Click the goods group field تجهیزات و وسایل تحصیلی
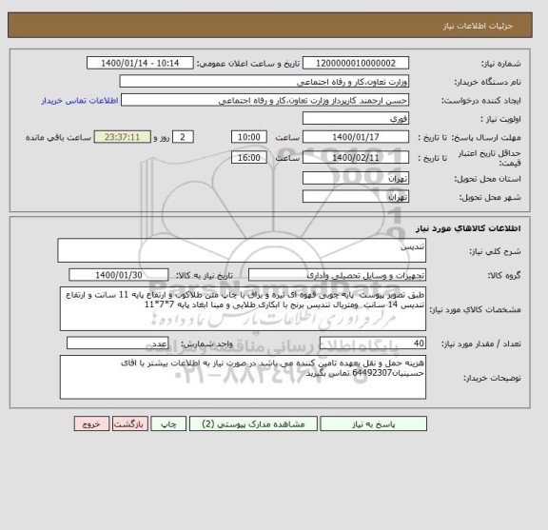 click(337, 275)
